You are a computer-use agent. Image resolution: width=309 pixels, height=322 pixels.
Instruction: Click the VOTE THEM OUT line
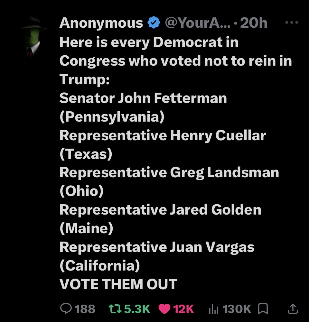(118, 284)
